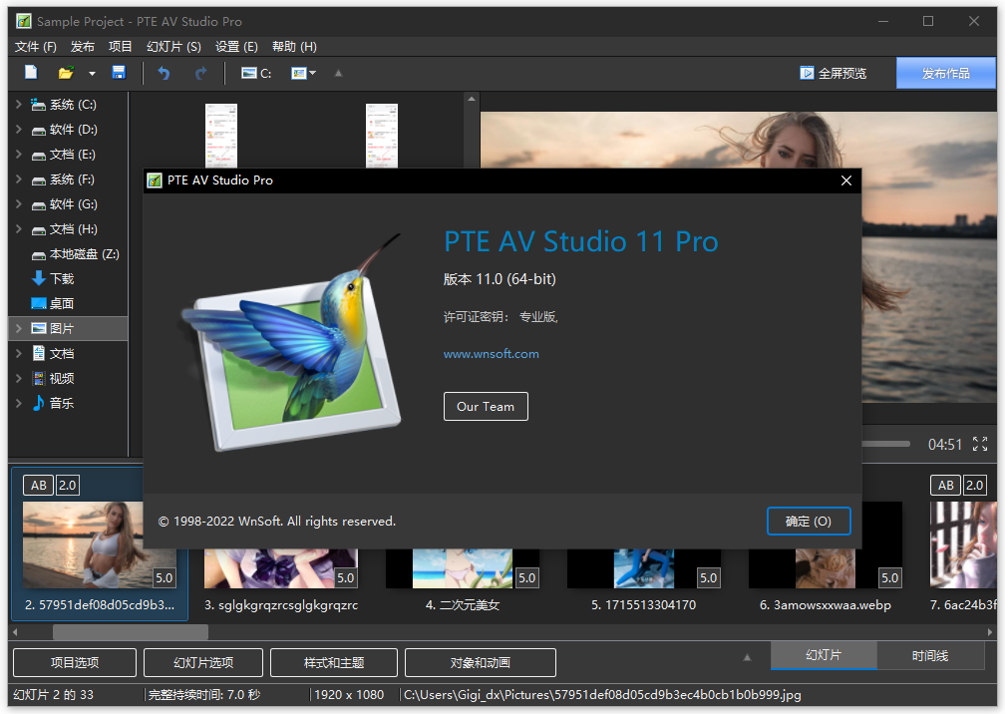Image resolution: width=1005 pixels, height=714 pixels.
Task: Open the 项目 menu
Action: tap(120, 47)
